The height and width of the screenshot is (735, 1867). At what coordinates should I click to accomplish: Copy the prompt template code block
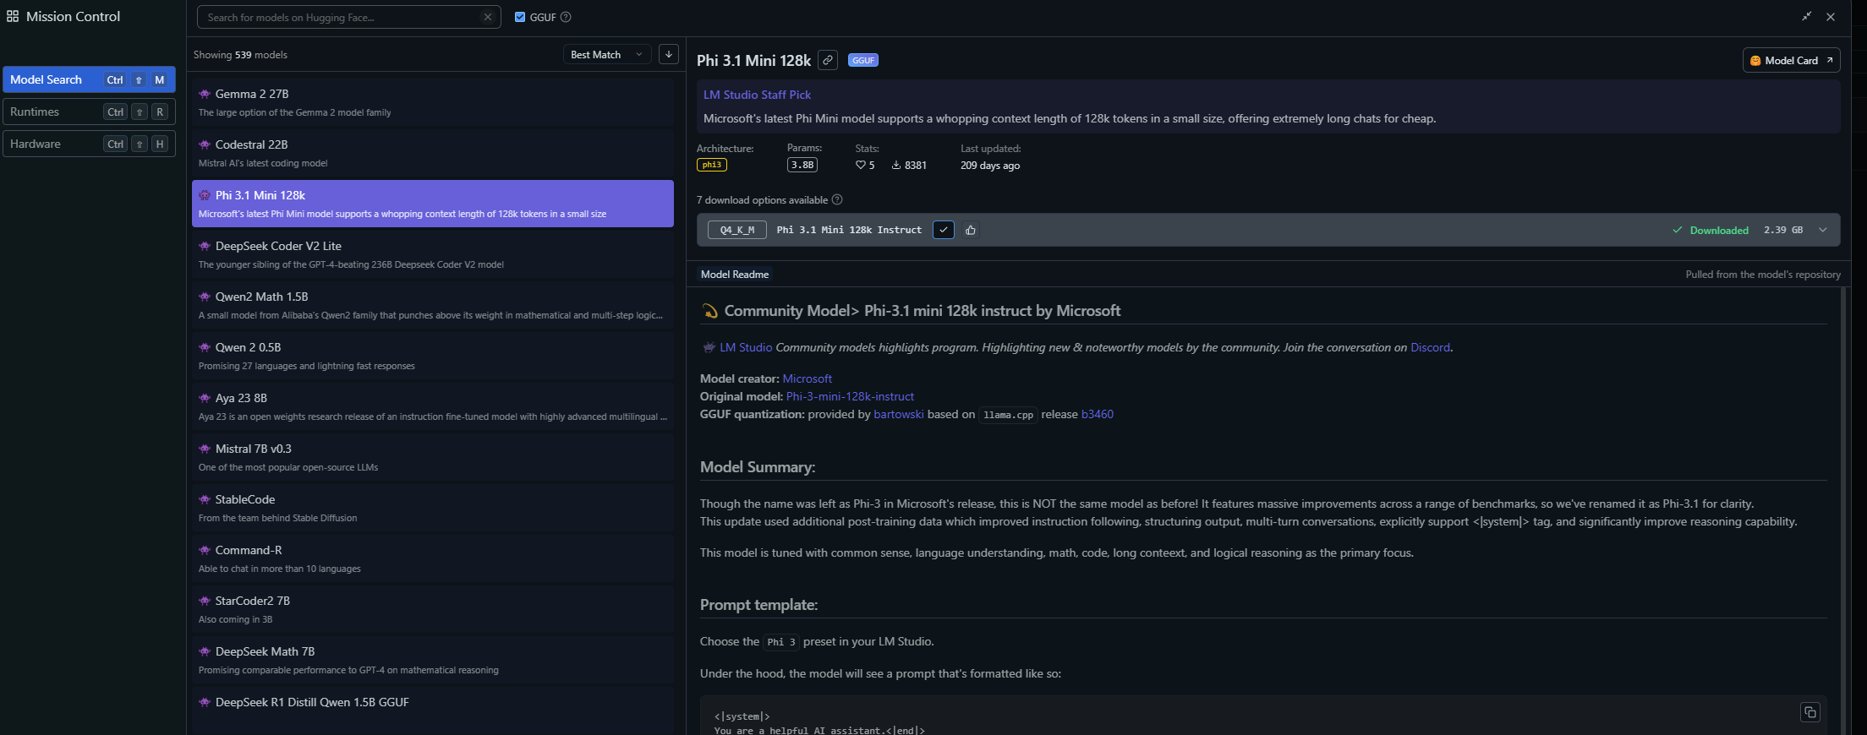pos(1810,712)
